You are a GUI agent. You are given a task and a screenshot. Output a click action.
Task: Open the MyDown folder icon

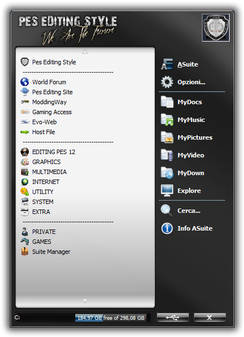(167, 173)
